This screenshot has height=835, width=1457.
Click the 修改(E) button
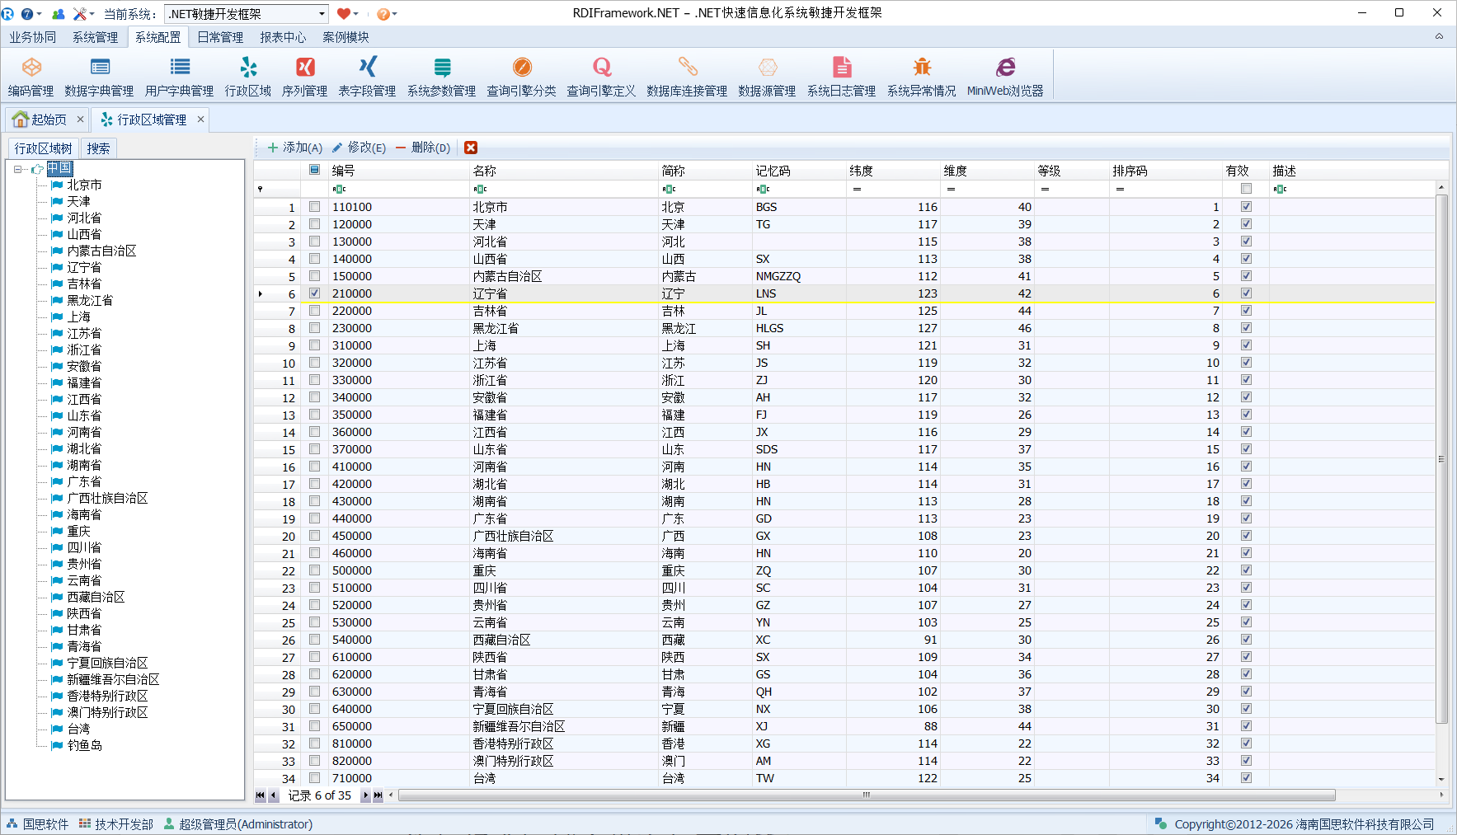[360, 148]
